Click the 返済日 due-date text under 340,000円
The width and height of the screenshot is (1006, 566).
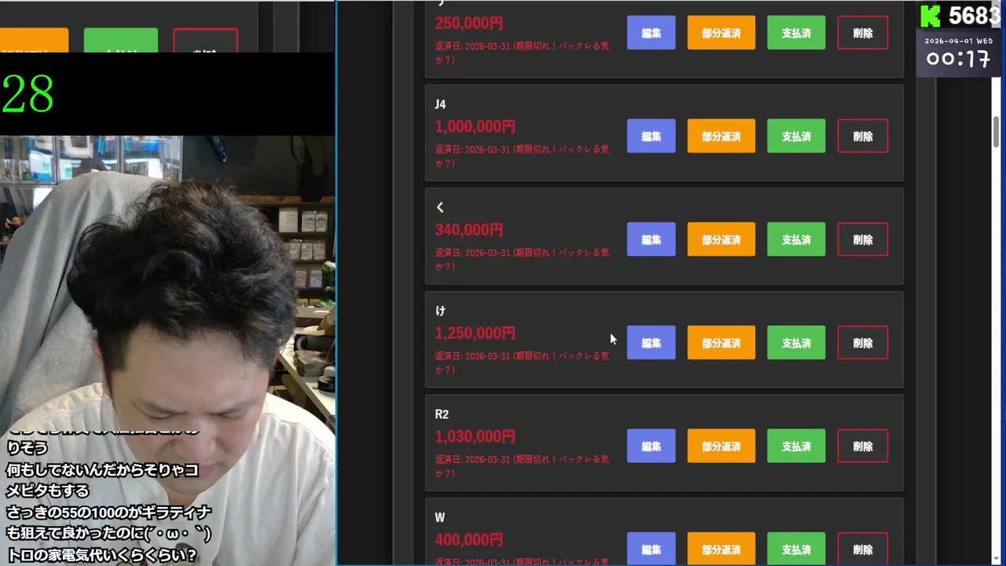pos(522,259)
